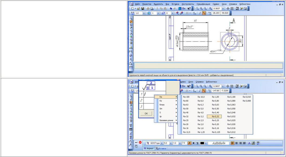The image size is (286, 157).
Task: Click spell check icon on format bar
Action: click(258, 143)
